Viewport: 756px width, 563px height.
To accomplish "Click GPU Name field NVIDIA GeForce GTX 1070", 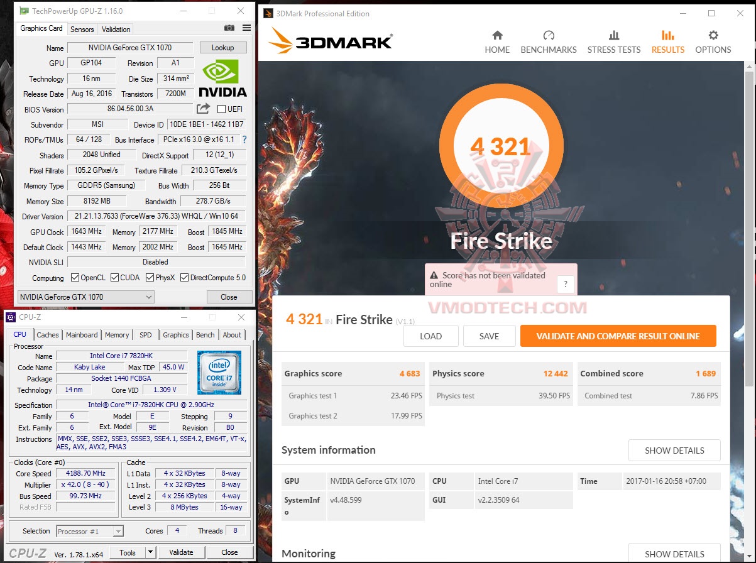I will pos(131,48).
